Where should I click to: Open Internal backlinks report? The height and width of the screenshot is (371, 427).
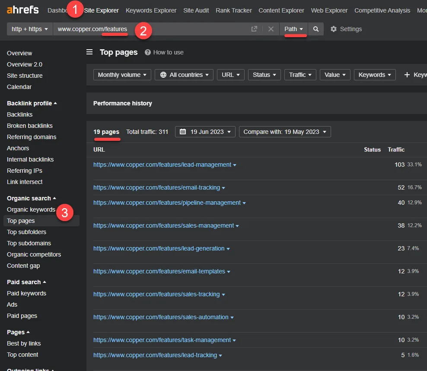pos(30,159)
